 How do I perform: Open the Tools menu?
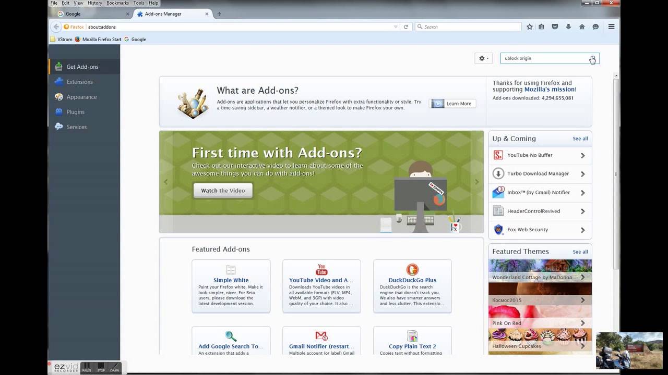(139, 3)
